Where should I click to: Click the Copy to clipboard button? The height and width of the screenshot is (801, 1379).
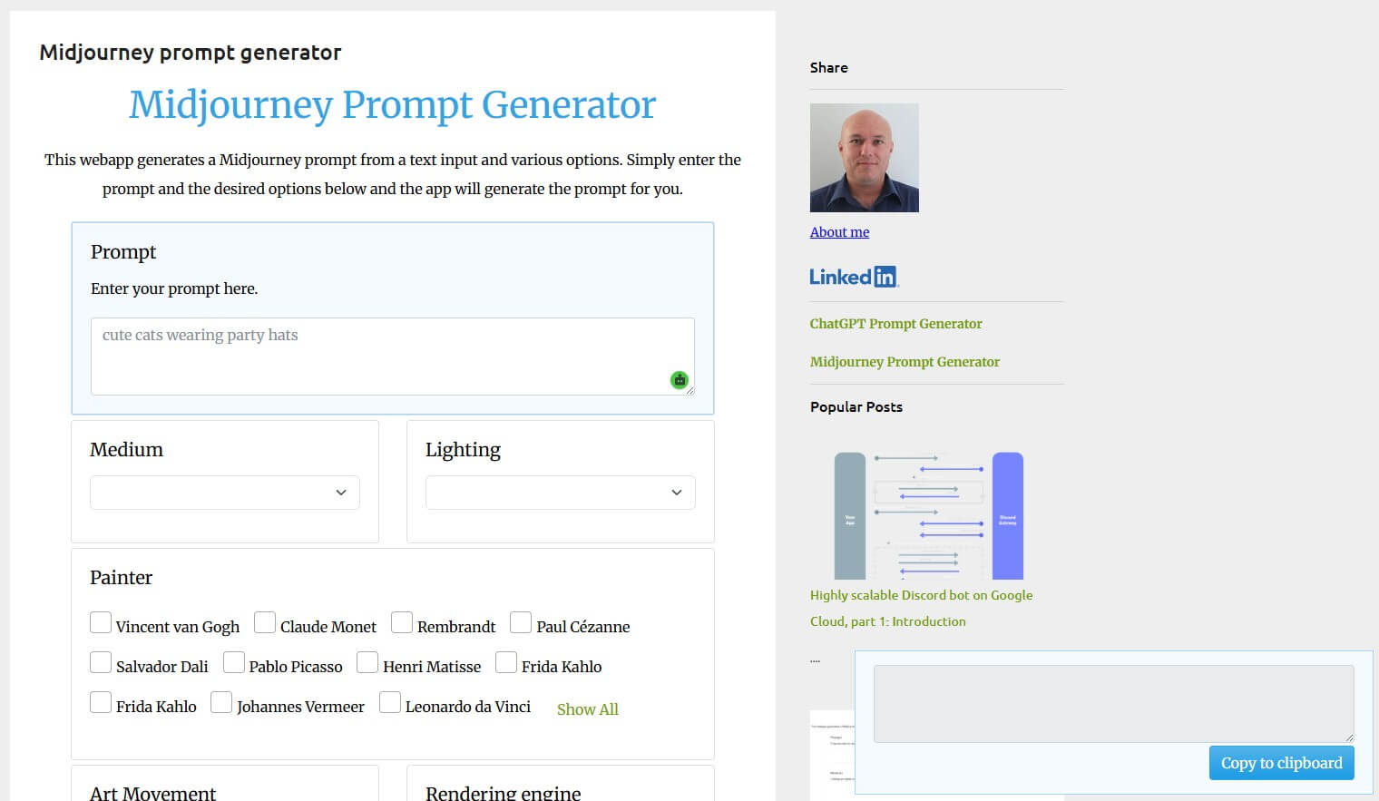click(x=1281, y=763)
